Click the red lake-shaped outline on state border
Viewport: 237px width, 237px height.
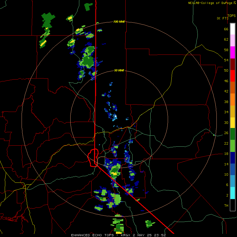[x=93, y=158]
